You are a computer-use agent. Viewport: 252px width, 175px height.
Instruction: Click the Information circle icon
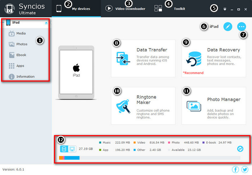[12, 77]
